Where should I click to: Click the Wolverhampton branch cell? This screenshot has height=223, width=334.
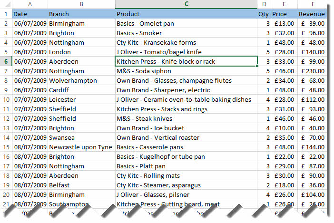click(x=81, y=81)
